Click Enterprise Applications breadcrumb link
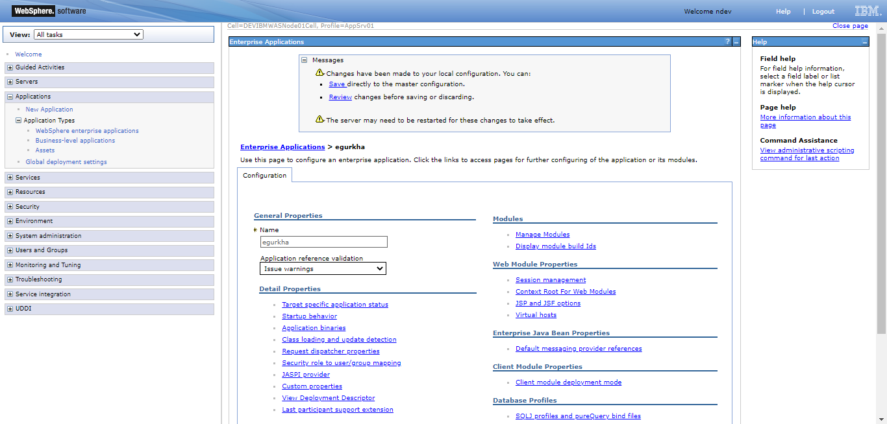The width and height of the screenshot is (887, 424). click(282, 147)
